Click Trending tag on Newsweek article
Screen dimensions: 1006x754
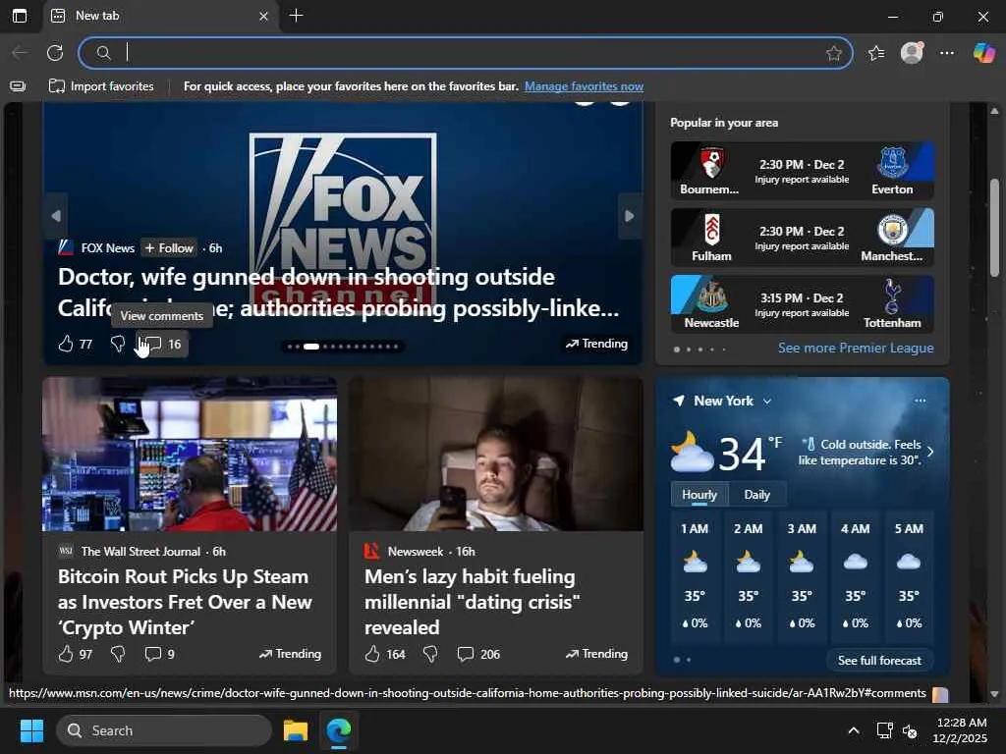596,654
